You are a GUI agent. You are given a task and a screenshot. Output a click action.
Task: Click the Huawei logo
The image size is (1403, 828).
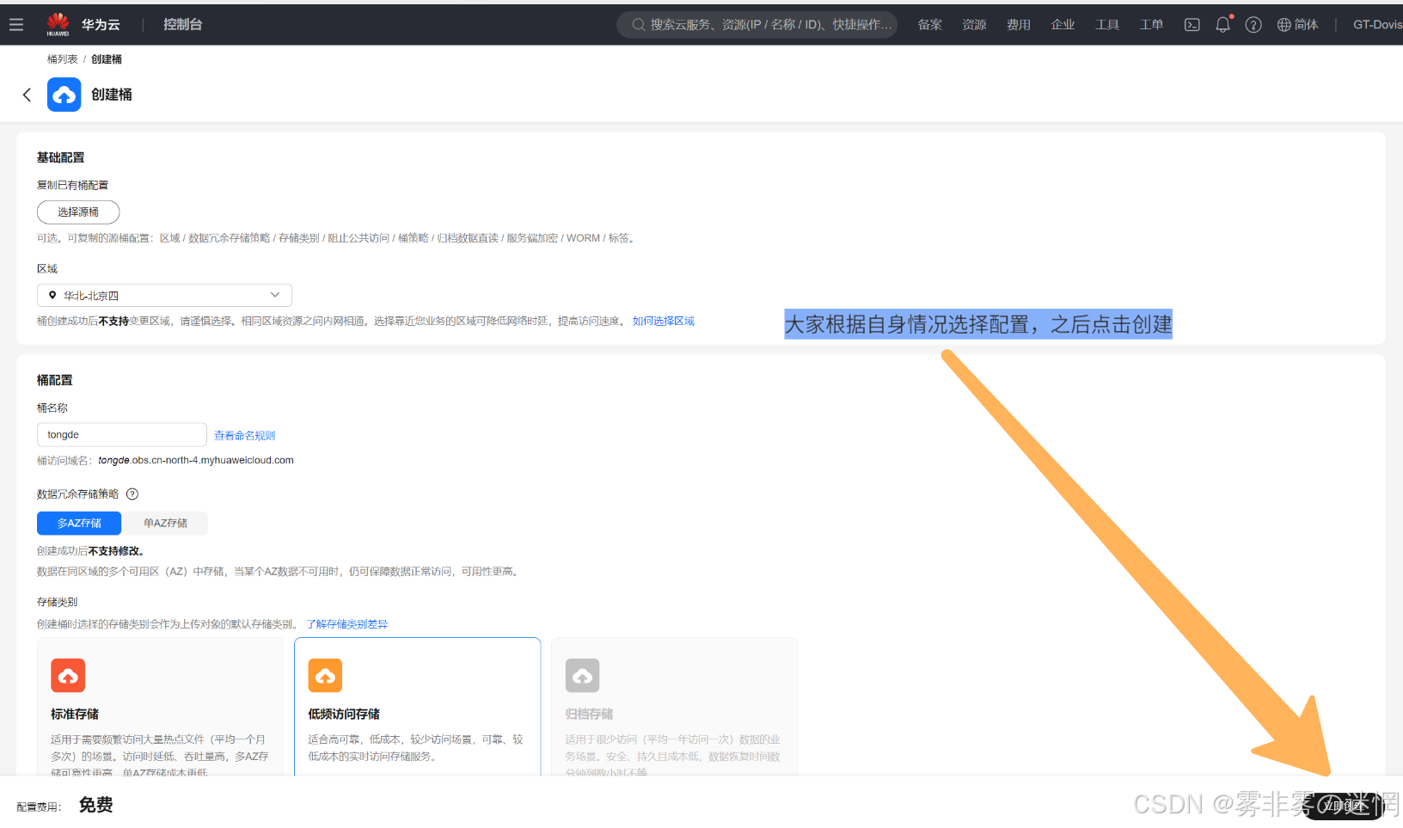click(58, 25)
